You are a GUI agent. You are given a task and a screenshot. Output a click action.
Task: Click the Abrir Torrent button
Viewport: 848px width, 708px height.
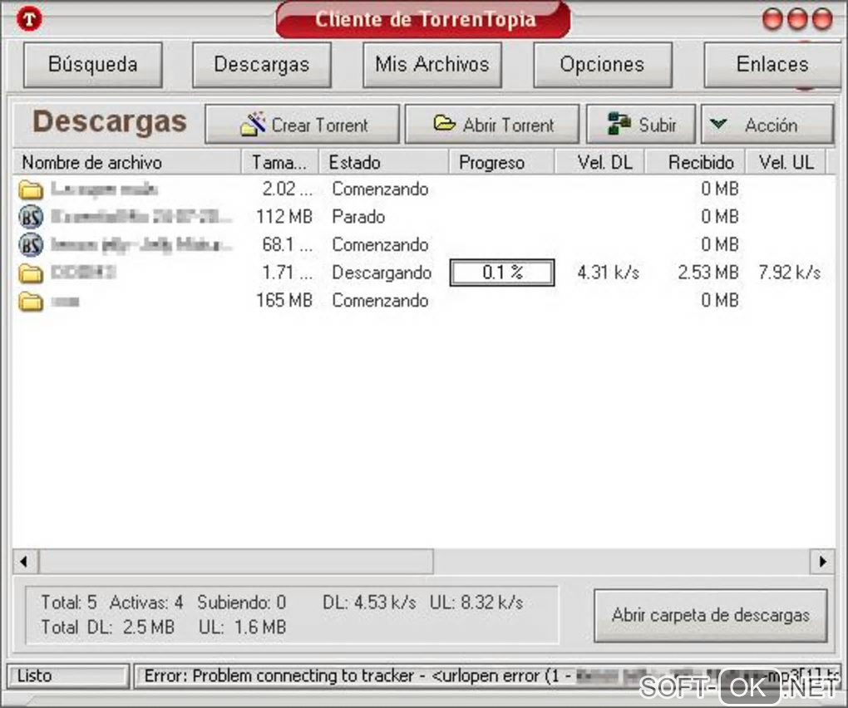[492, 125]
